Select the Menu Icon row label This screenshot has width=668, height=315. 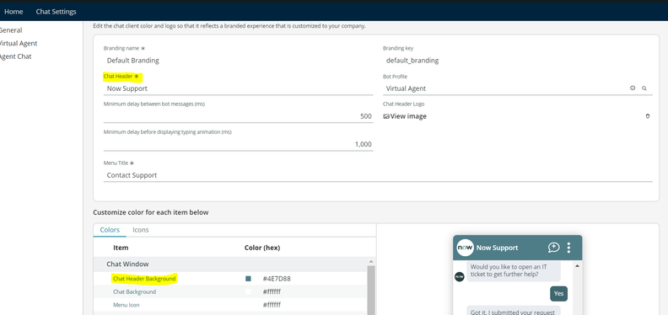pyautogui.click(x=127, y=305)
